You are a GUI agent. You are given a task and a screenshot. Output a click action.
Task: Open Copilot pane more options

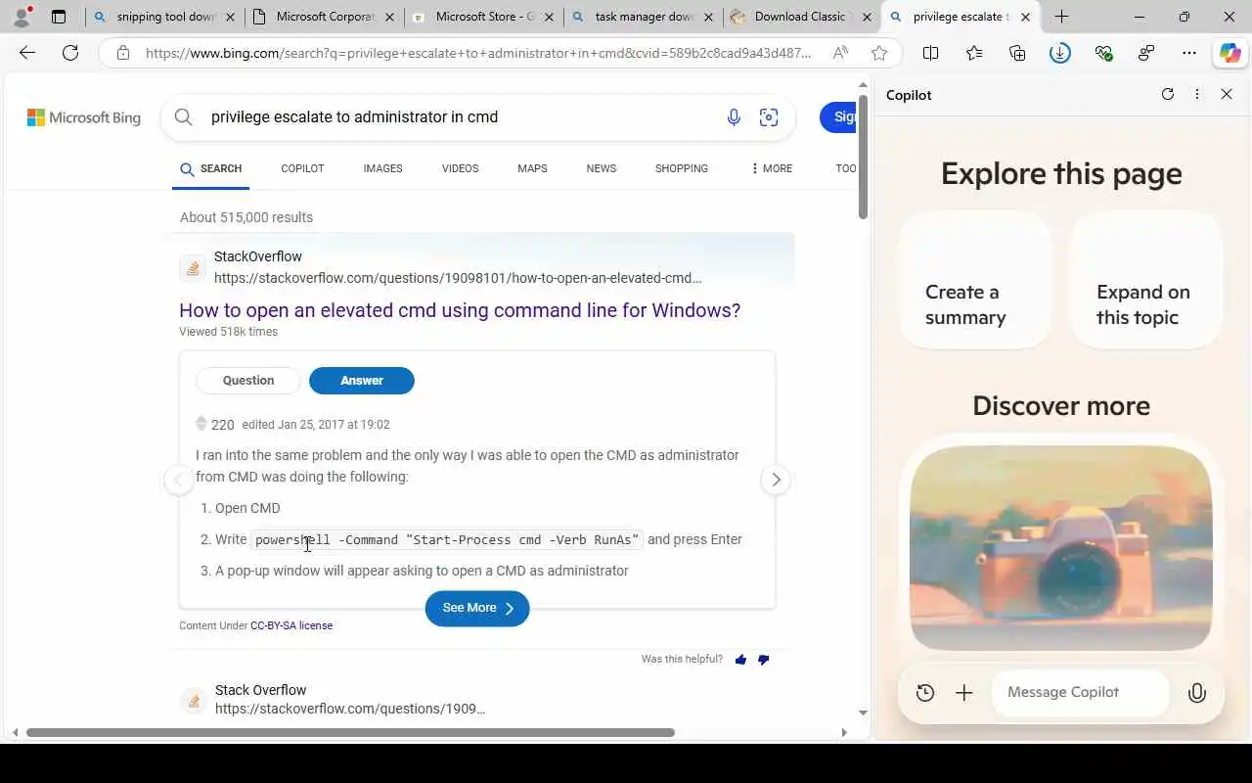[x=1197, y=94]
